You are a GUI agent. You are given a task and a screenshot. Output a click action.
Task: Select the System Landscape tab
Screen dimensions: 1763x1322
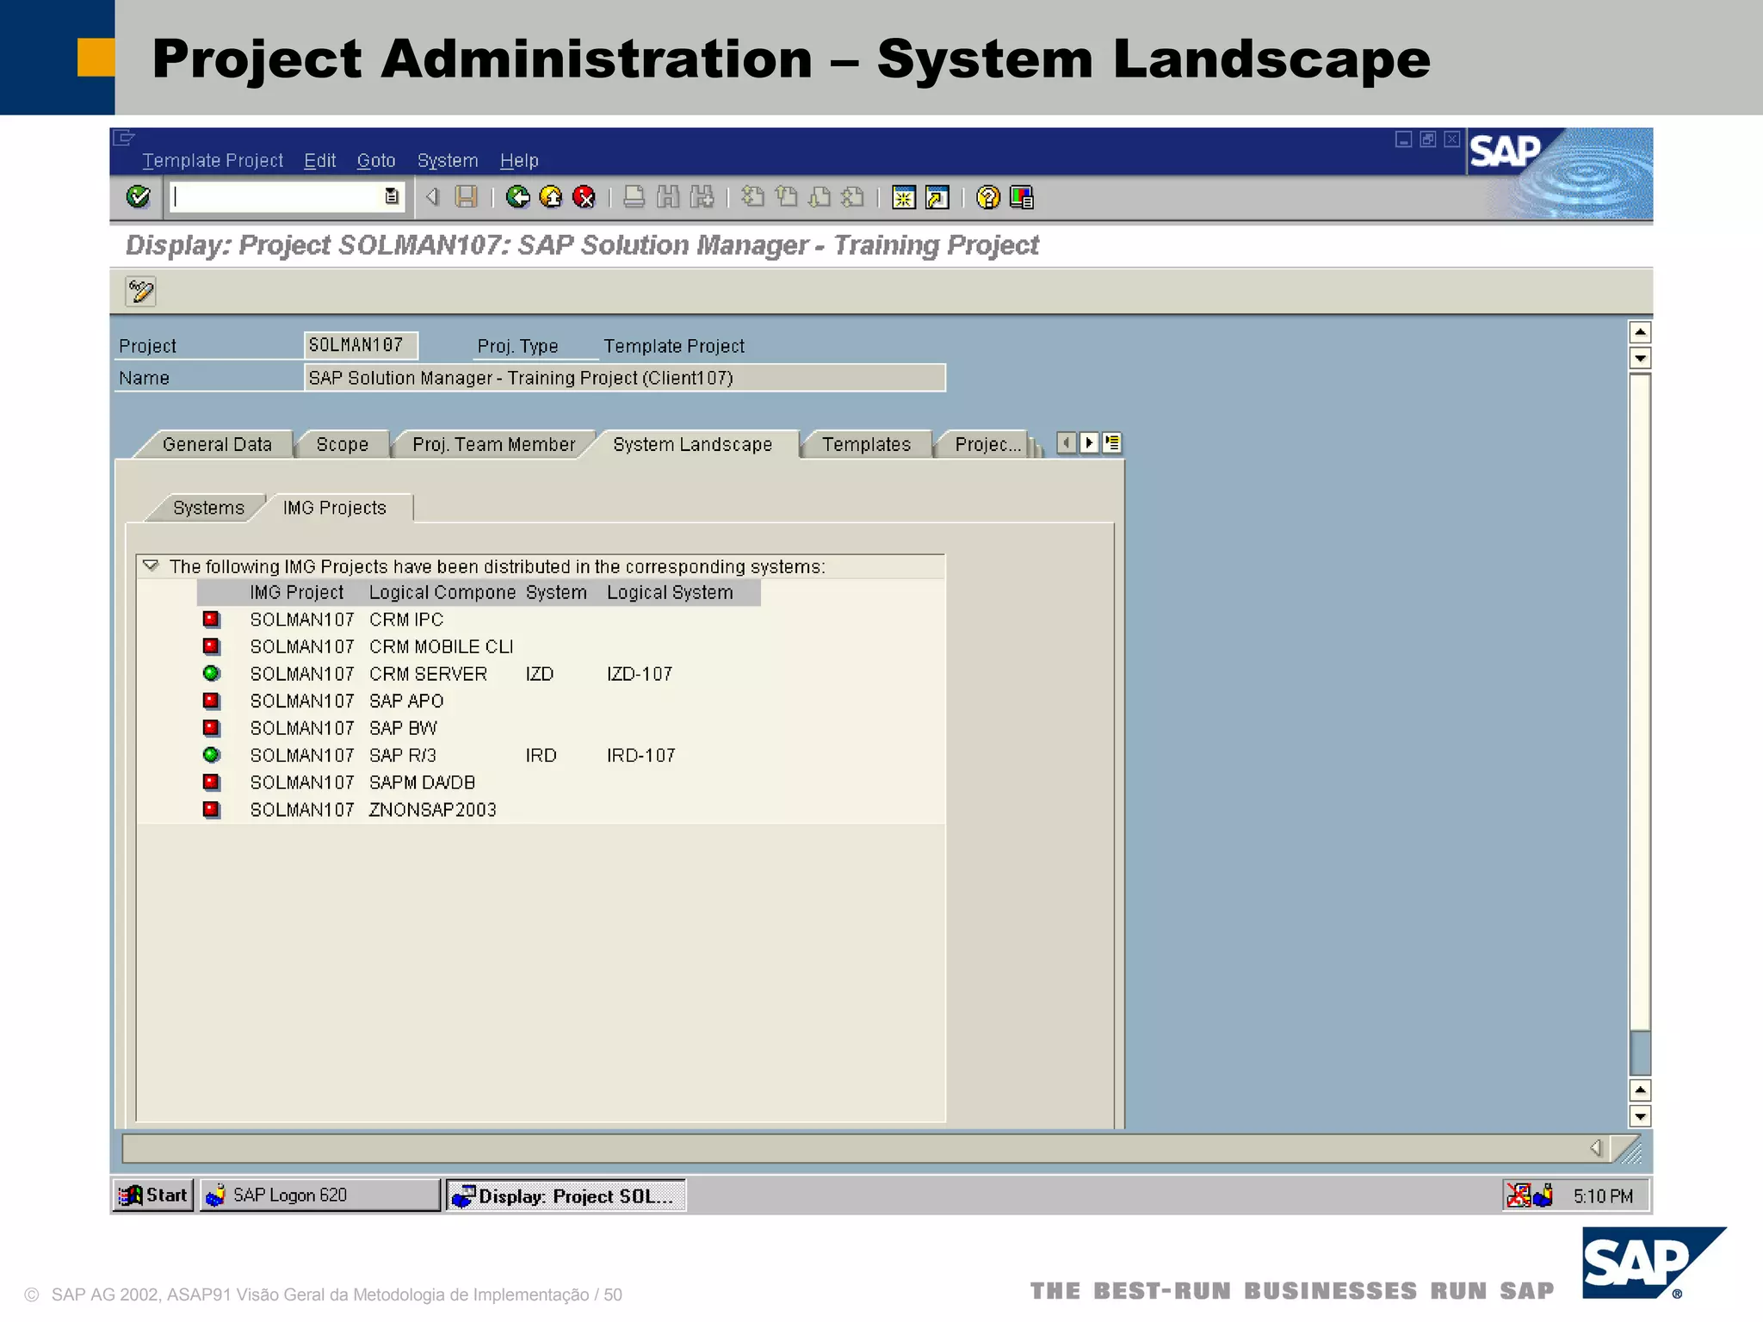(692, 444)
